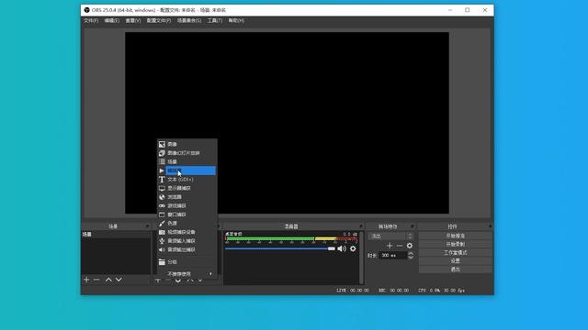Add Text (GDI+) source
This screenshot has height=330, width=588.
[187, 180]
